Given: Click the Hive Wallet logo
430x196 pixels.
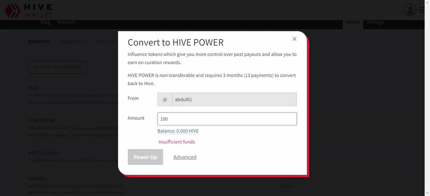Looking at the screenshot, I should [x=29, y=11].
